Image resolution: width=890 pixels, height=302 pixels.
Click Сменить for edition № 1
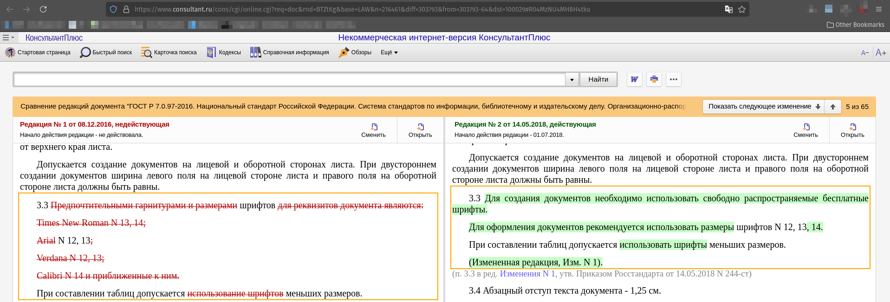373,130
